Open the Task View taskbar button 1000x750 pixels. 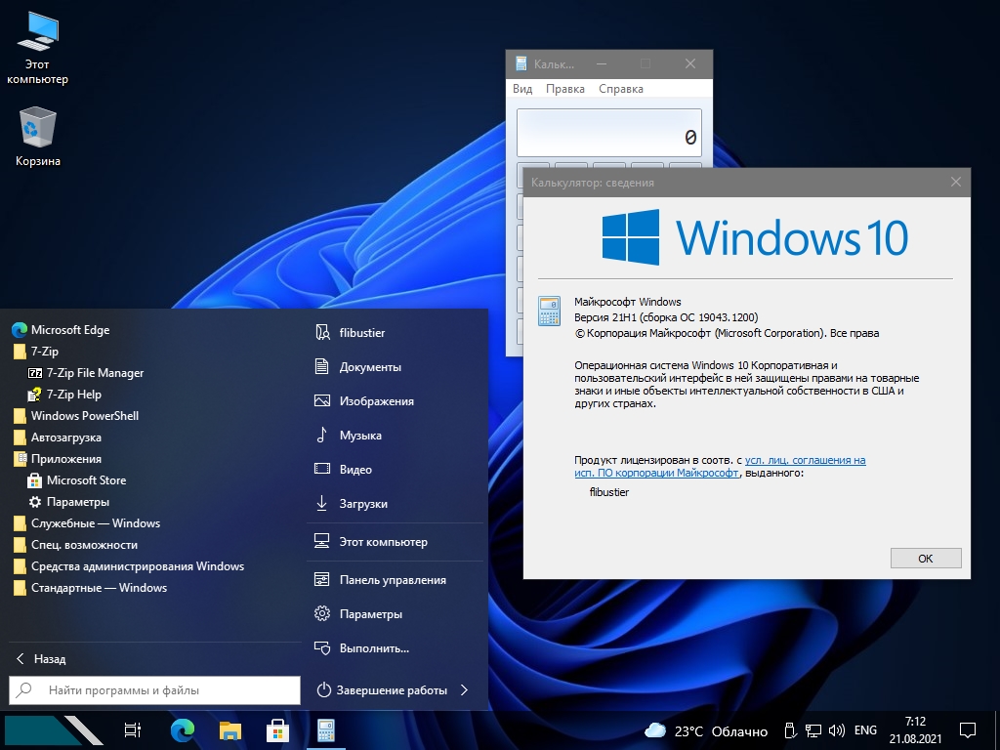(133, 729)
